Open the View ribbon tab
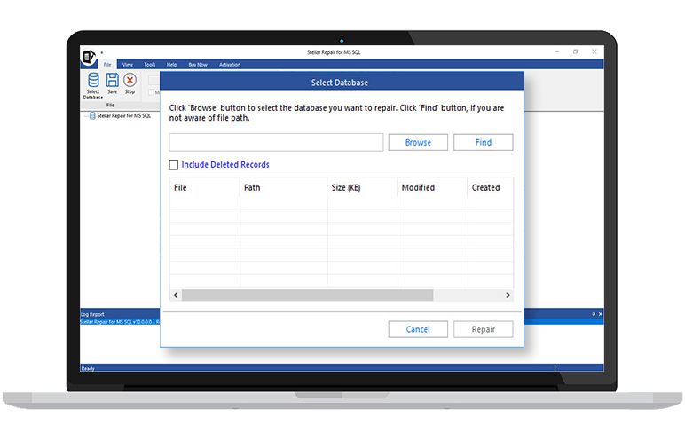This screenshot has height=433, width=685. tap(128, 64)
